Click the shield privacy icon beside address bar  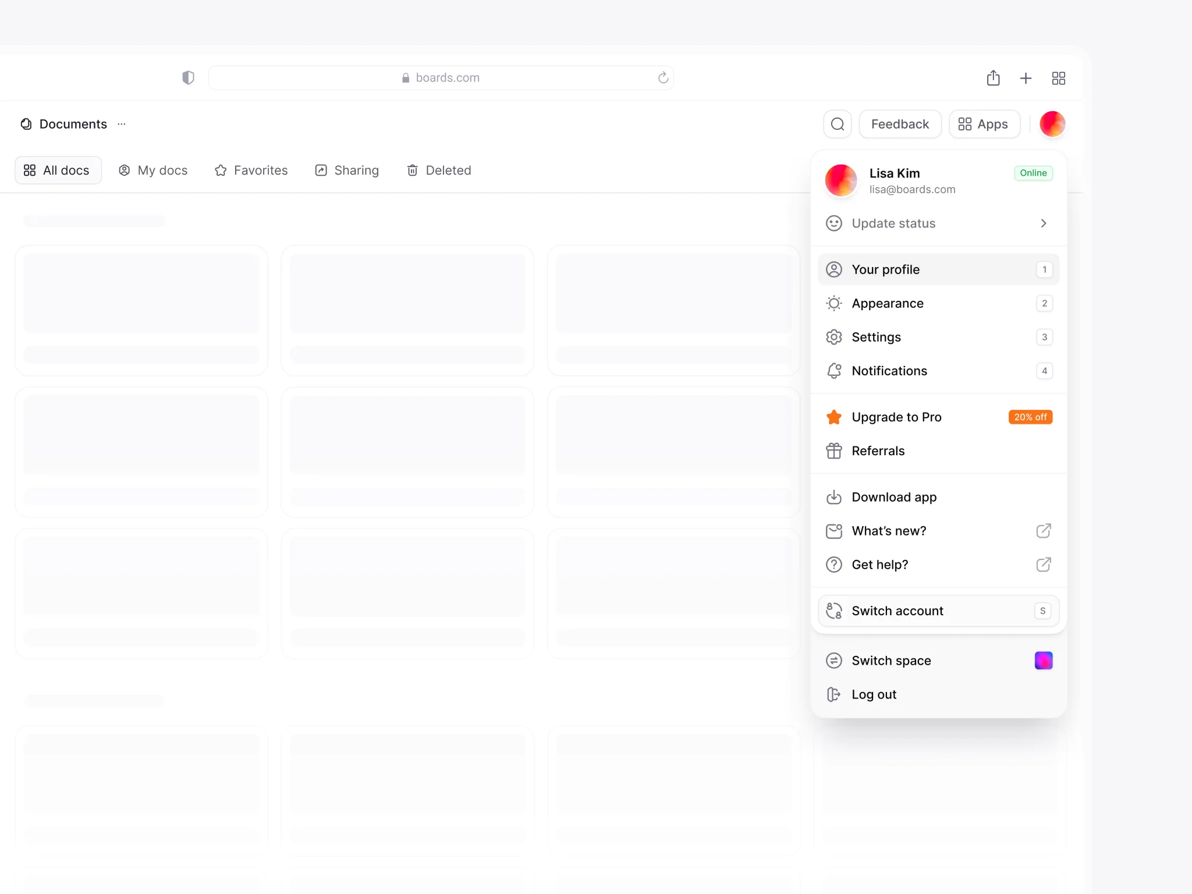(188, 77)
